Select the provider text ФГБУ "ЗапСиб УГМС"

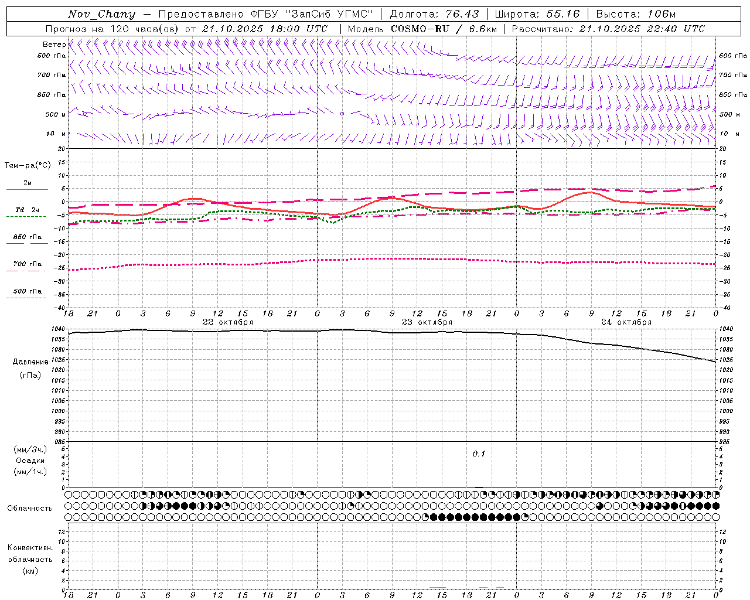312,14
